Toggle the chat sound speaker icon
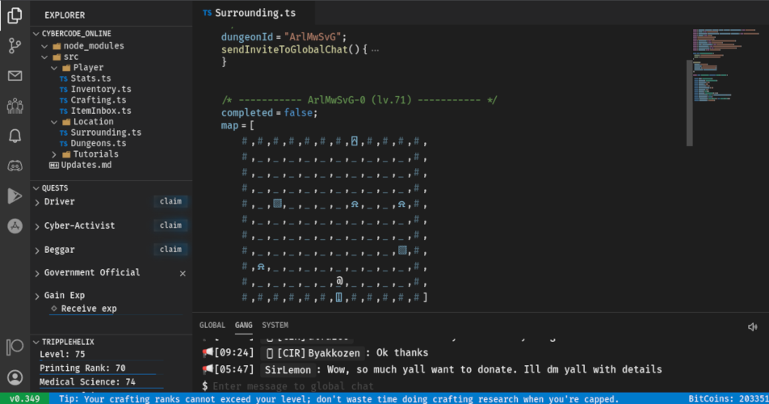 point(753,326)
